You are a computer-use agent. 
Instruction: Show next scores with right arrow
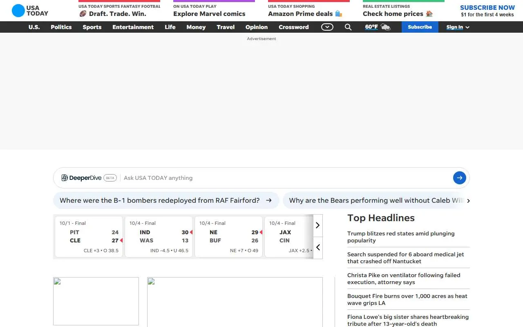[x=318, y=225]
